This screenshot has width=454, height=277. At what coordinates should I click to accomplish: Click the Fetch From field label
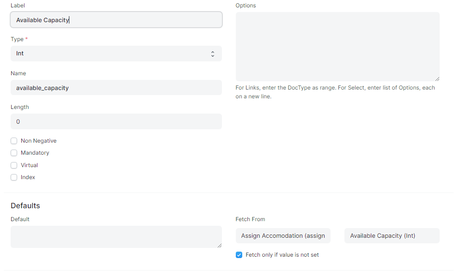250,219
